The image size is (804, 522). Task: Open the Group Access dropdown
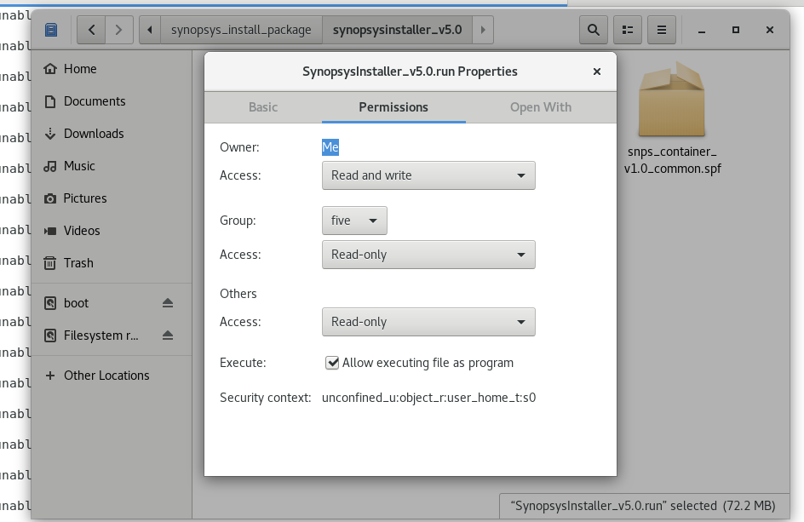tap(428, 255)
